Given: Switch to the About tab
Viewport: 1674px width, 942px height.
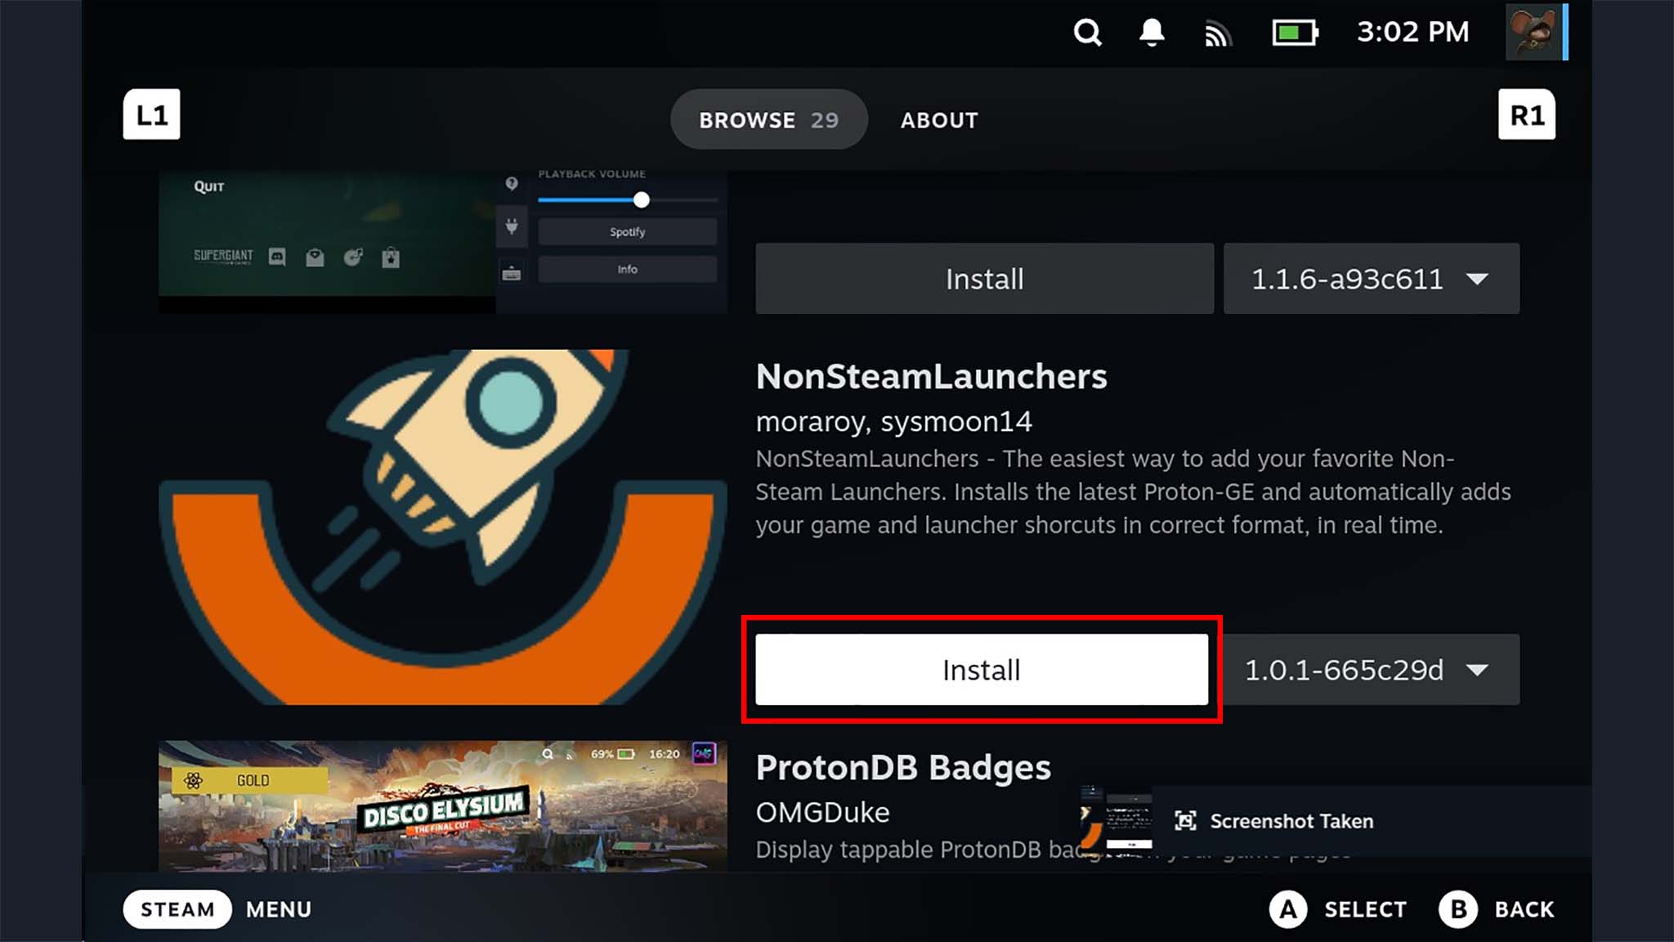Looking at the screenshot, I should click(938, 119).
